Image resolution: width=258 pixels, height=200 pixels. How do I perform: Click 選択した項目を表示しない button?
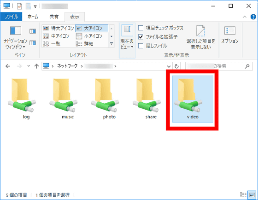point(200,37)
